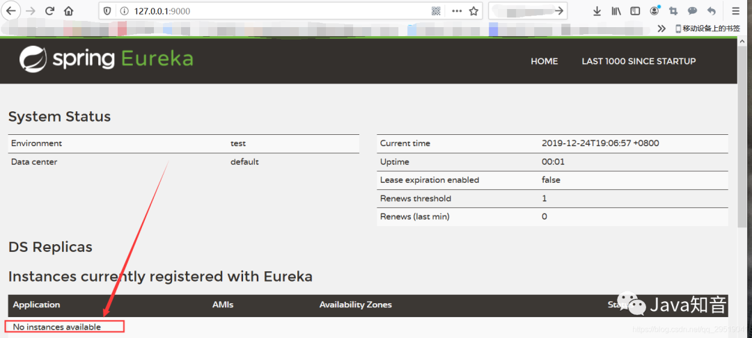Select timestamp 2019-12-24T19:06:57 +0800

[x=600, y=143]
